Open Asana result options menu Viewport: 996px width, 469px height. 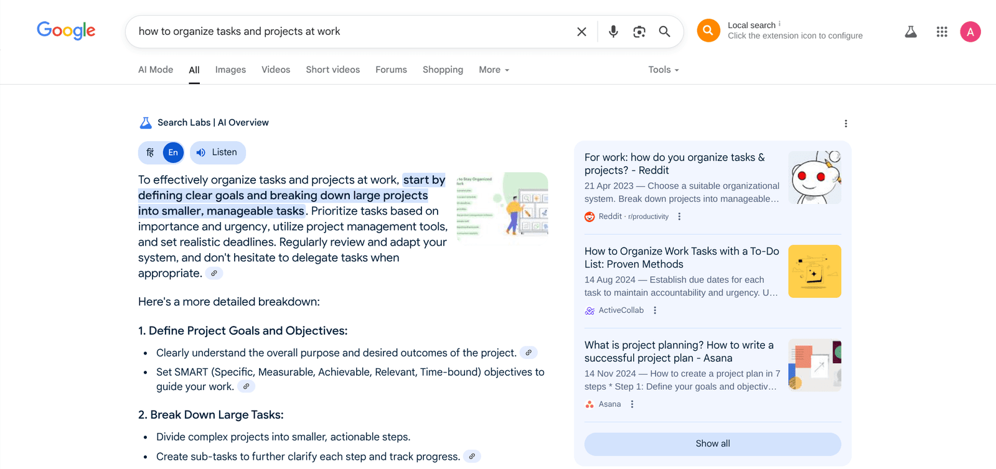632,404
